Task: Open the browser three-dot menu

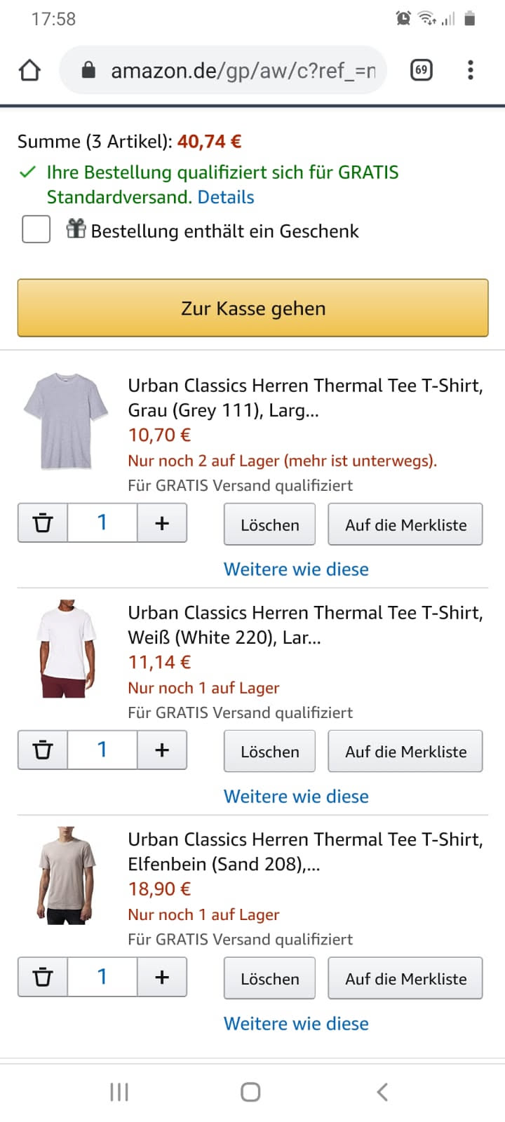Action: [470, 70]
